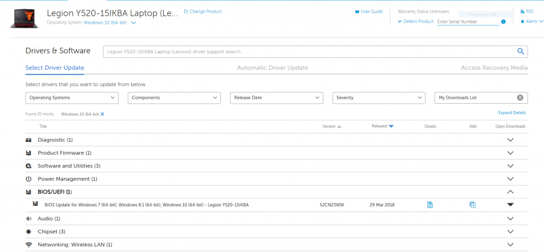Expand the Audio row chevron
This screenshot has height=252, width=544.
coord(510,219)
